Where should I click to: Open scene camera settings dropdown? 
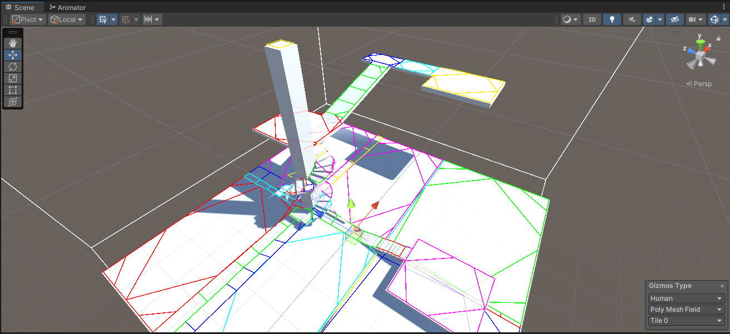point(696,19)
